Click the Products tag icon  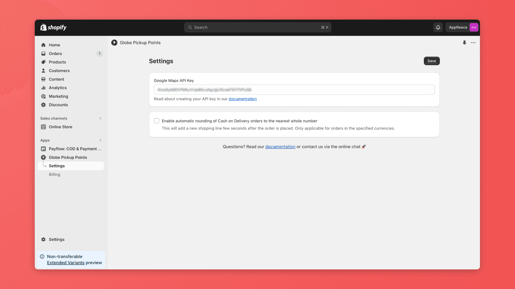[x=43, y=62]
